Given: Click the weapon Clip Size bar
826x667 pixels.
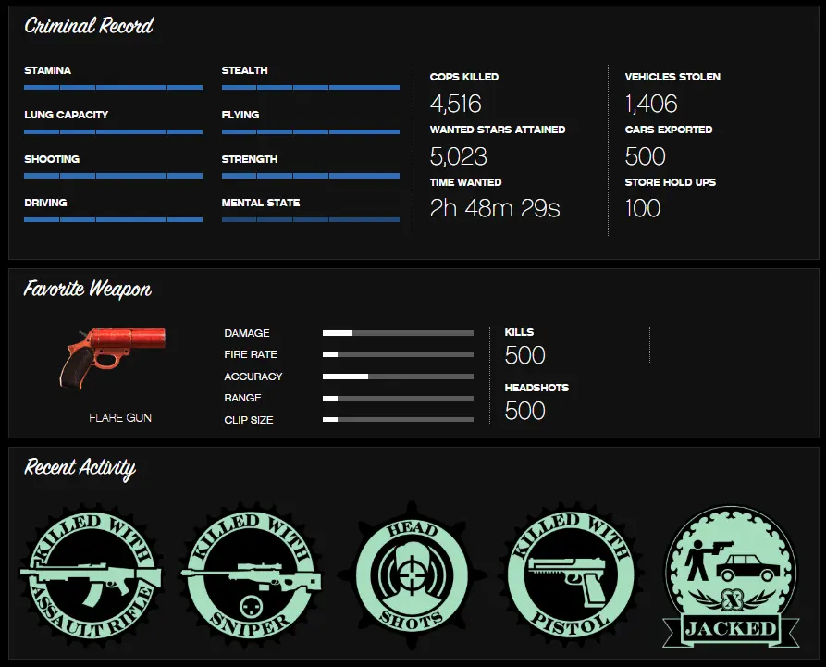Looking at the screenshot, I should click(x=399, y=420).
